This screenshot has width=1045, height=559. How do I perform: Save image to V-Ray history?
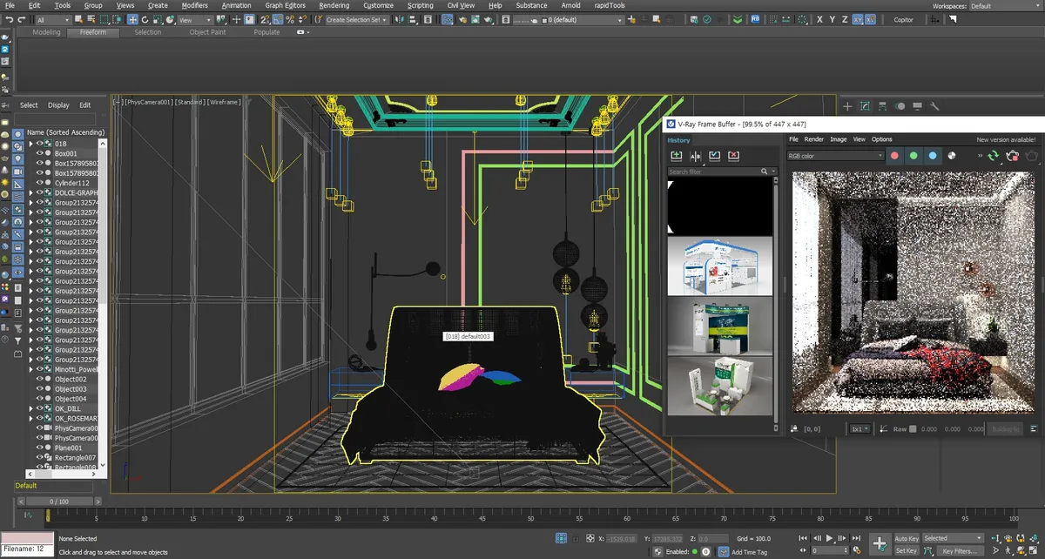(676, 156)
